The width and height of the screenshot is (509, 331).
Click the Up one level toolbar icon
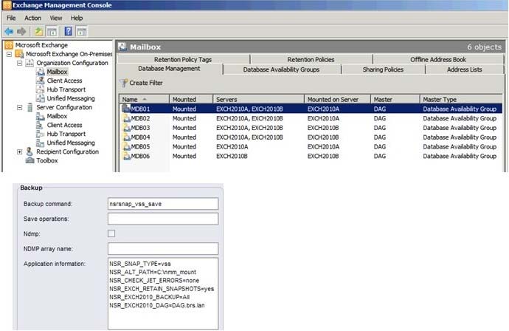(x=39, y=32)
